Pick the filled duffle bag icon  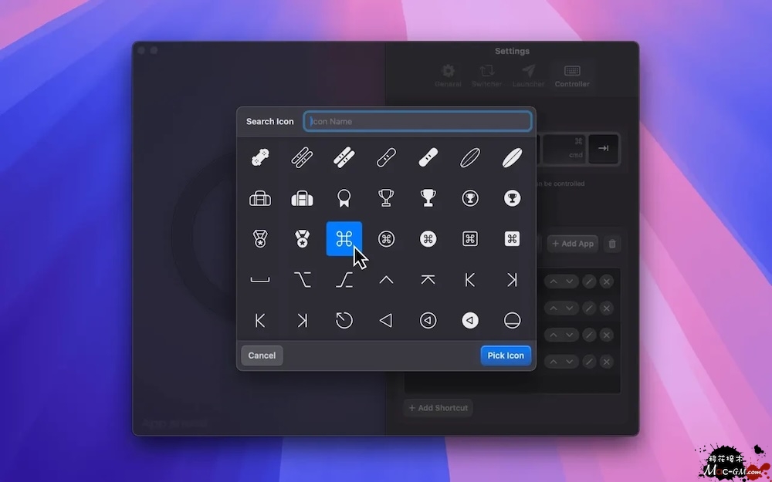click(x=302, y=198)
